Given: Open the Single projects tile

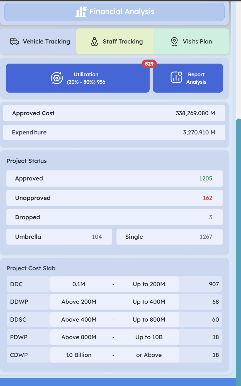Looking at the screenshot, I should (169, 237).
